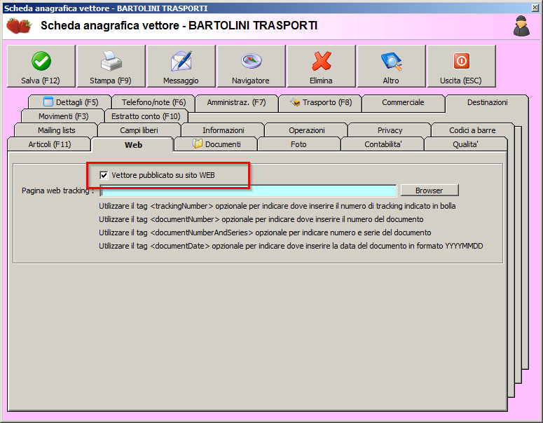Screen dimensions: 543x423
Task: Click the Navigatore button label
Action: (x=251, y=81)
